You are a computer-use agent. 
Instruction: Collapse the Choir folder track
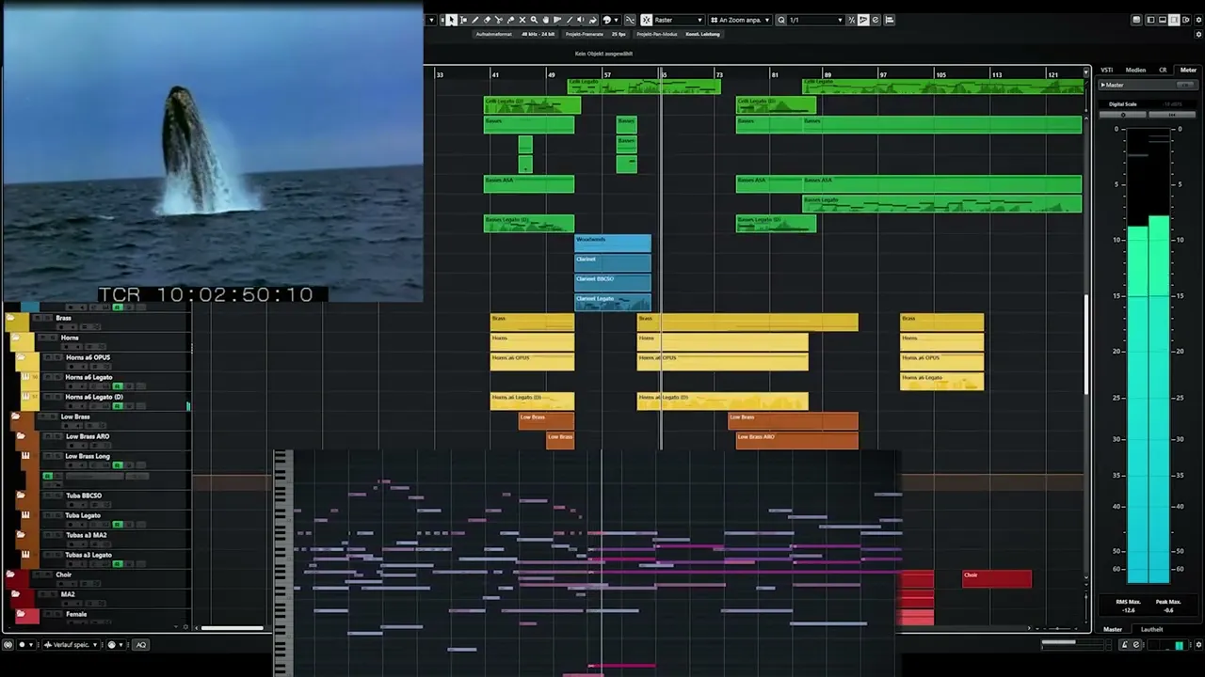click(10, 575)
